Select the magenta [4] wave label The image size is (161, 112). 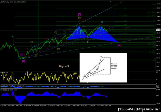point(119,46)
